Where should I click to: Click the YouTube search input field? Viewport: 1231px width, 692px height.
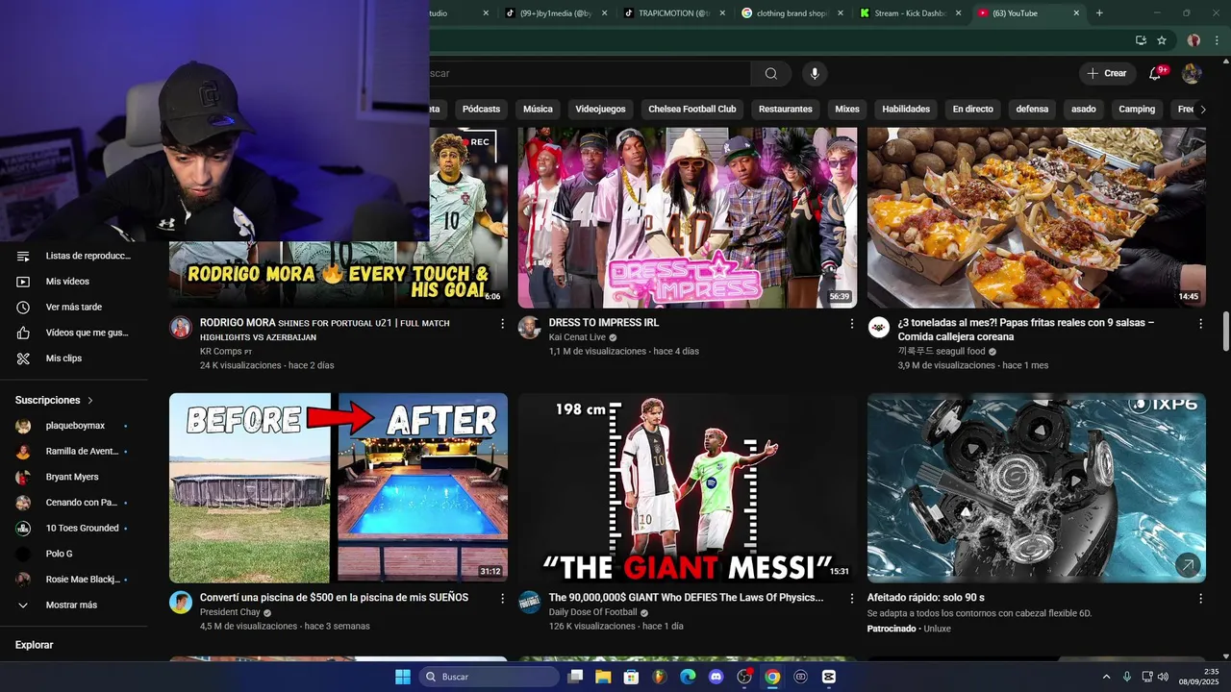(590, 74)
